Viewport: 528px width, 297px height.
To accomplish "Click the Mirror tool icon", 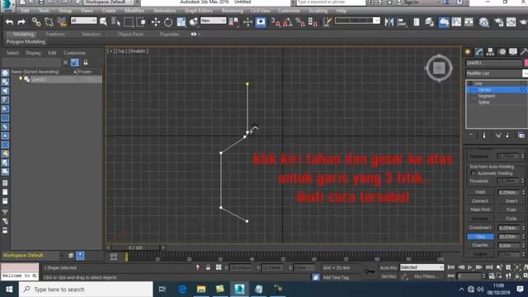I will point(389,22).
